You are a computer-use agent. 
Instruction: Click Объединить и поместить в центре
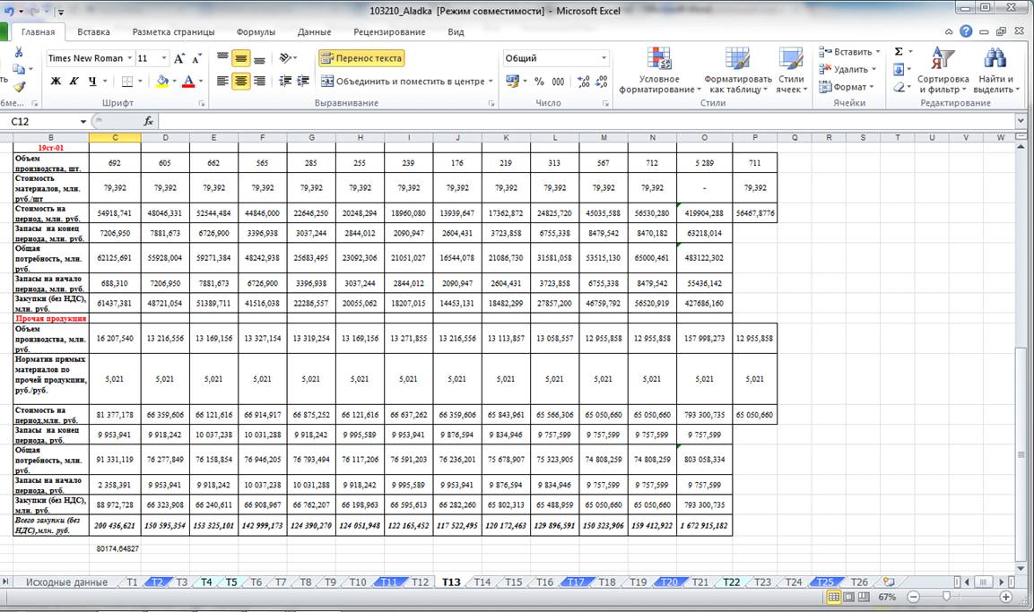pyautogui.click(x=409, y=82)
